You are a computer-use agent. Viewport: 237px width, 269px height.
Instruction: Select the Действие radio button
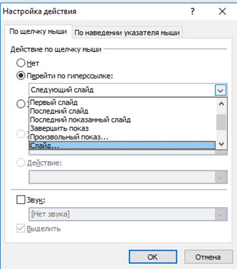[x=21, y=162]
